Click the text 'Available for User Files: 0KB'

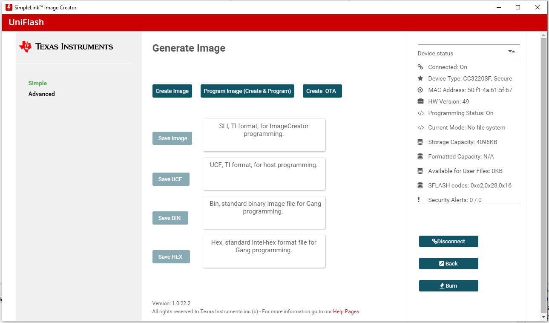coord(465,171)
